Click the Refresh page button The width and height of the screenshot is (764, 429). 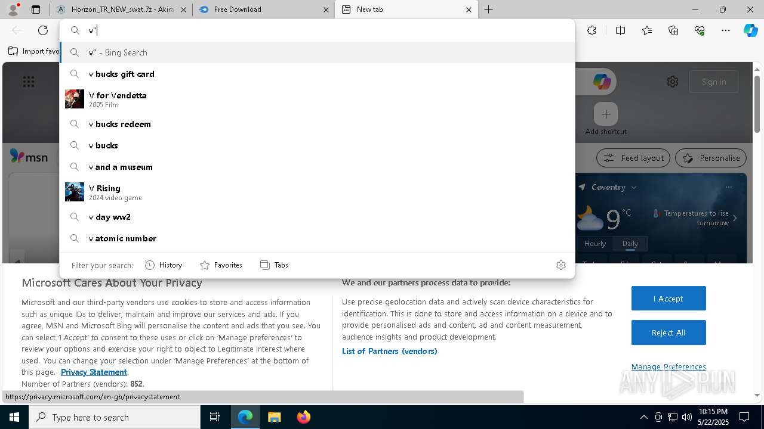[43, 30]
